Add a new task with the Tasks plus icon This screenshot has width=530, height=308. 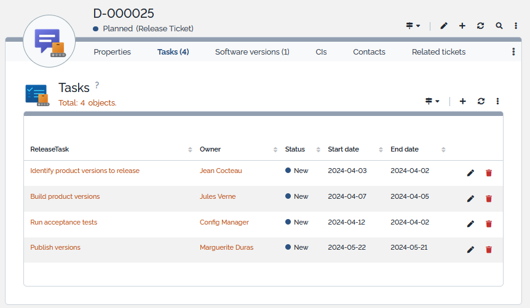(x=463, y=101)
